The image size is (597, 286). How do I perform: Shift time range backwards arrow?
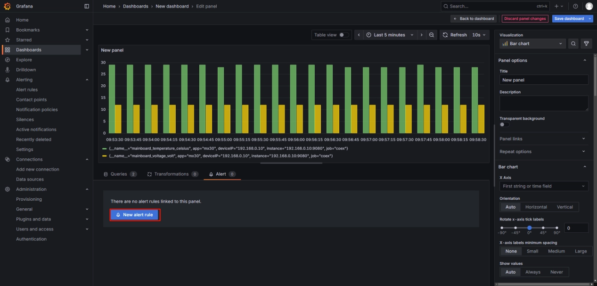tap(359, 35)
